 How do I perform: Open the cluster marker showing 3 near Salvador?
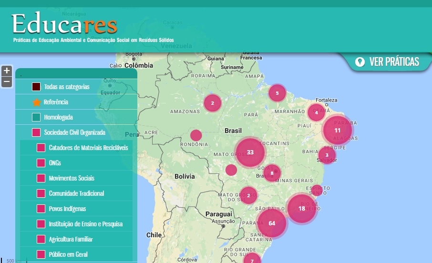(327, 155)
